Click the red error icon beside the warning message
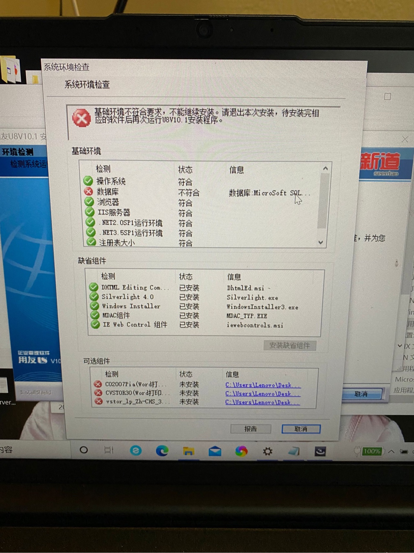Image resolution: width=414 pixels, height=553 pixels. click(81, 118)
